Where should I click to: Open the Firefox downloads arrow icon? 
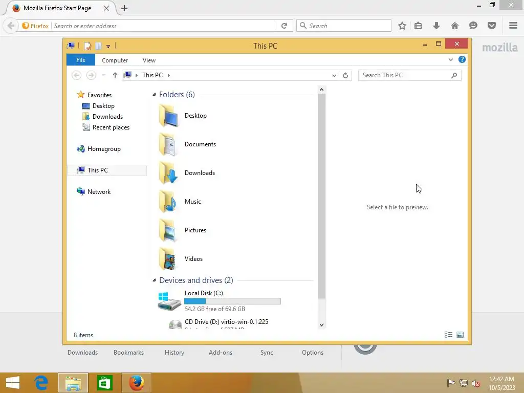coord(436,26)
